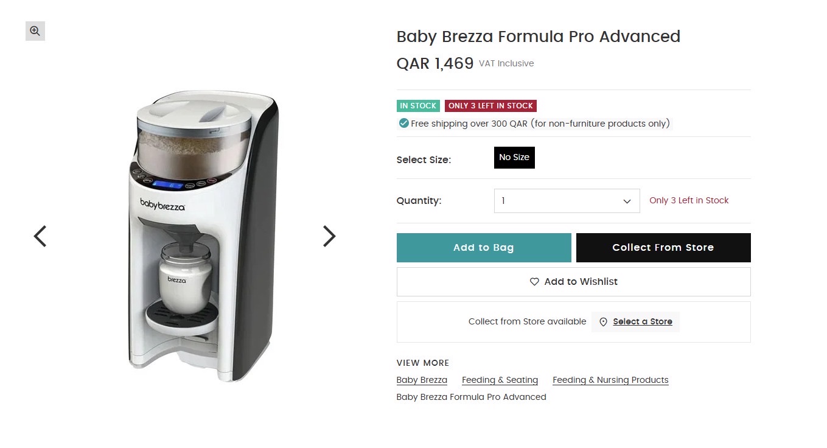Add the item to wishlist

574,282
